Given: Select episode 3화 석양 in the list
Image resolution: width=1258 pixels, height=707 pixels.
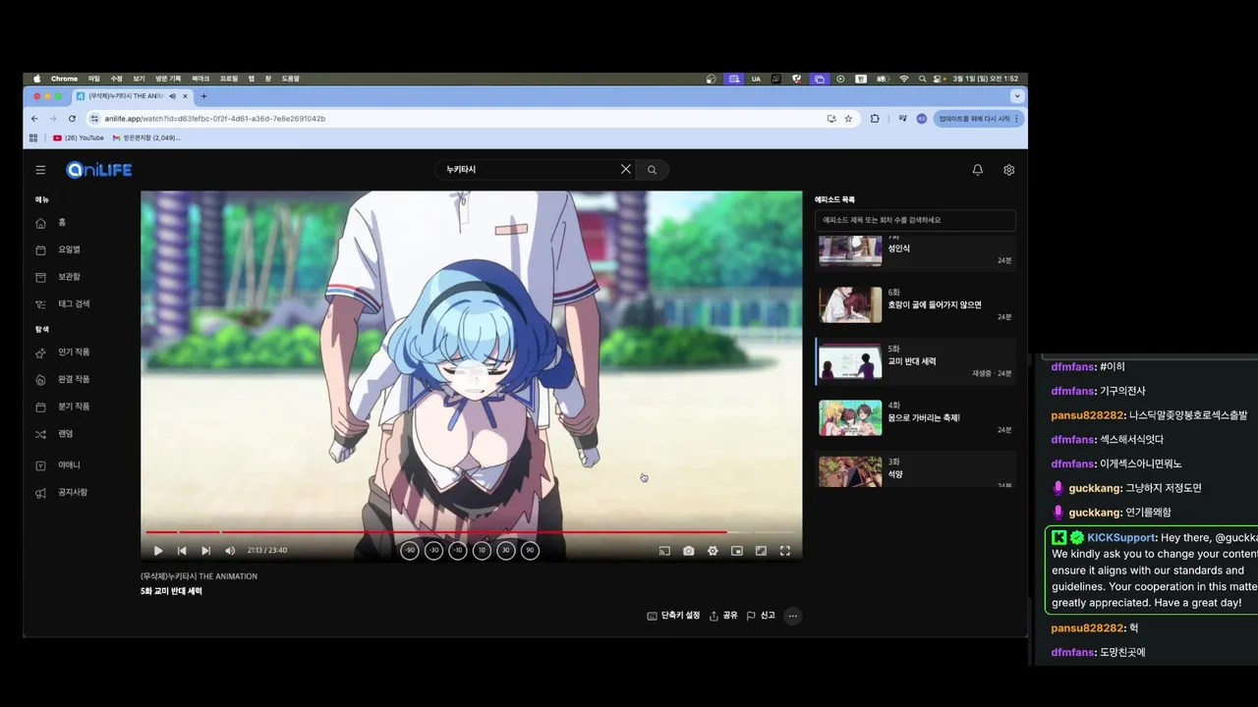Looking at the screenshot, I should [915, 470].
